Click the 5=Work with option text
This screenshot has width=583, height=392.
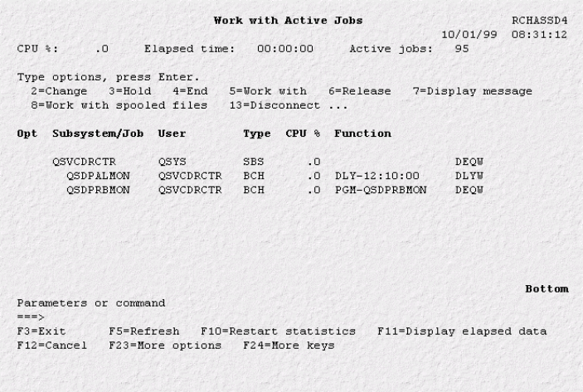coord(268,91)
